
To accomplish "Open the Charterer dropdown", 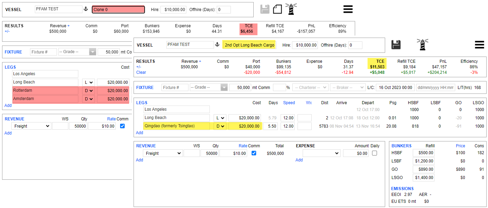I will (x=310, y=88).
